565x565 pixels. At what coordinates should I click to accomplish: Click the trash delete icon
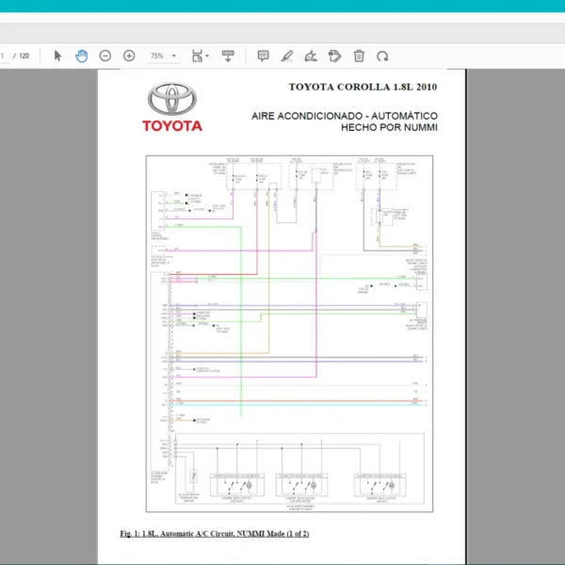(x=359, y=56)
